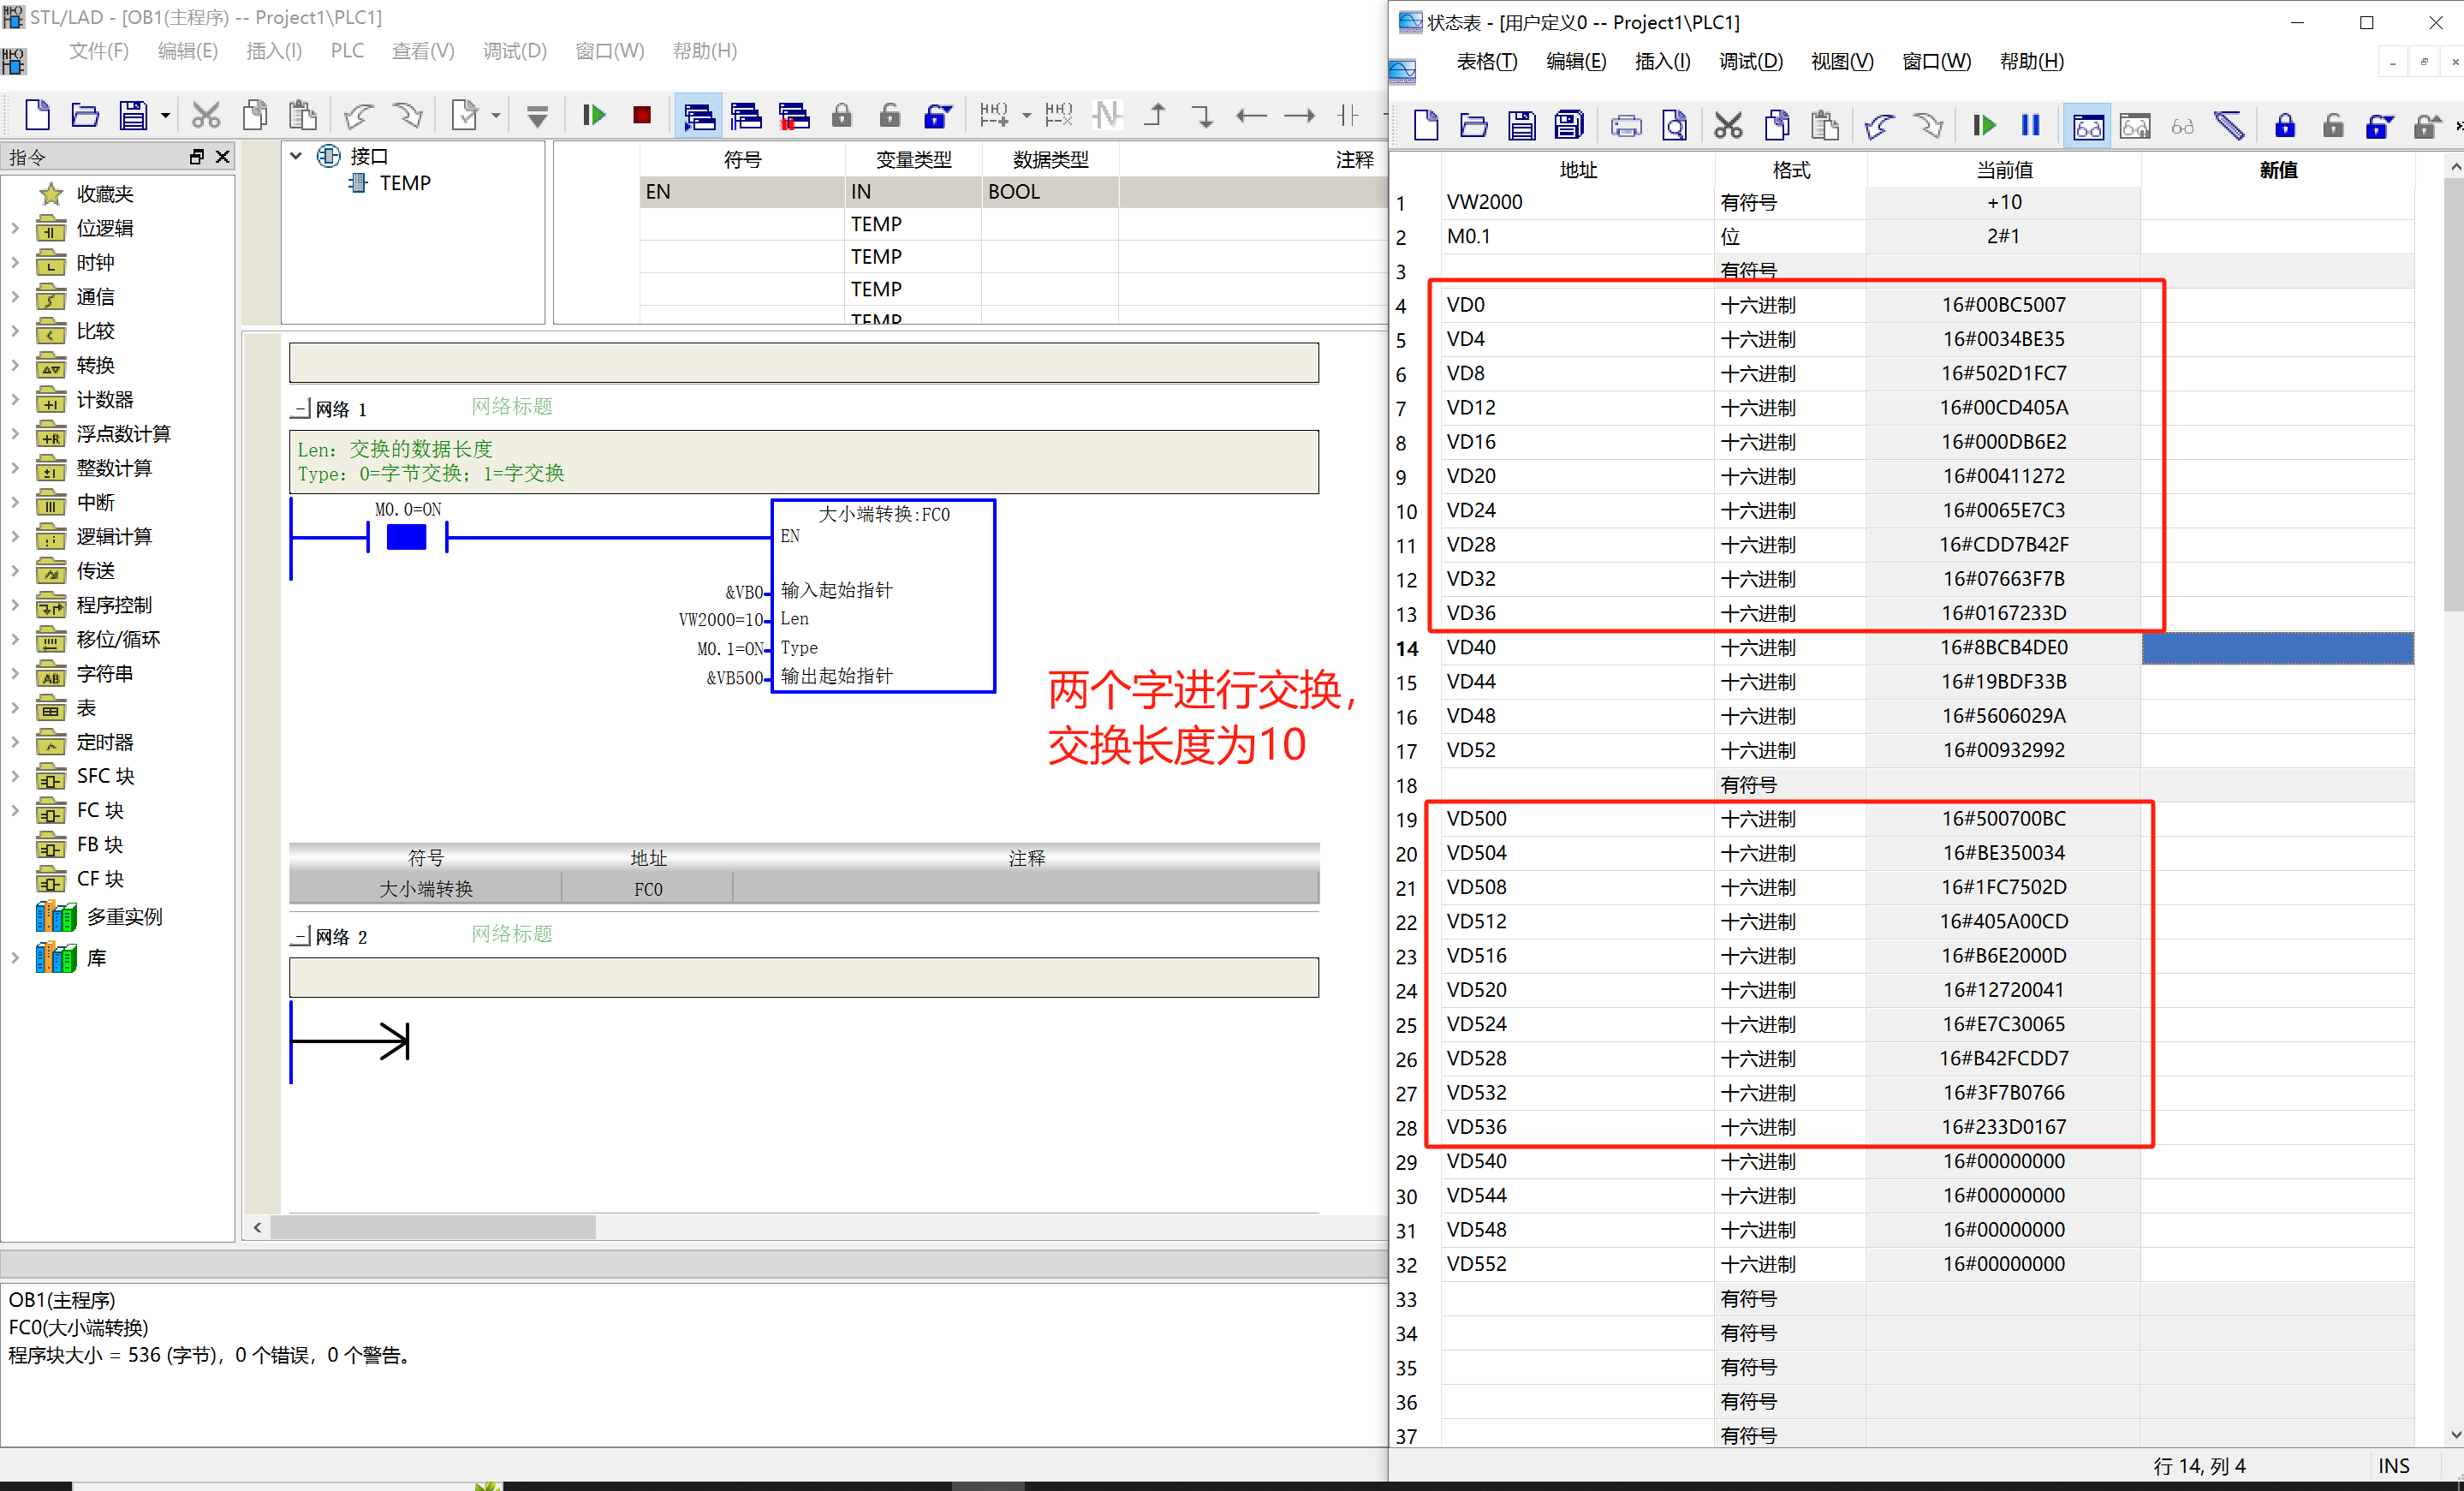The image size is (2464, 1491).
Task: Click branch-down line icon in LAD toolbar
Action: click(x=1203, y=116)
